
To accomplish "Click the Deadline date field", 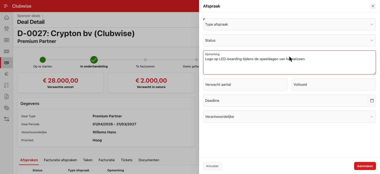I will click(286, 101).
